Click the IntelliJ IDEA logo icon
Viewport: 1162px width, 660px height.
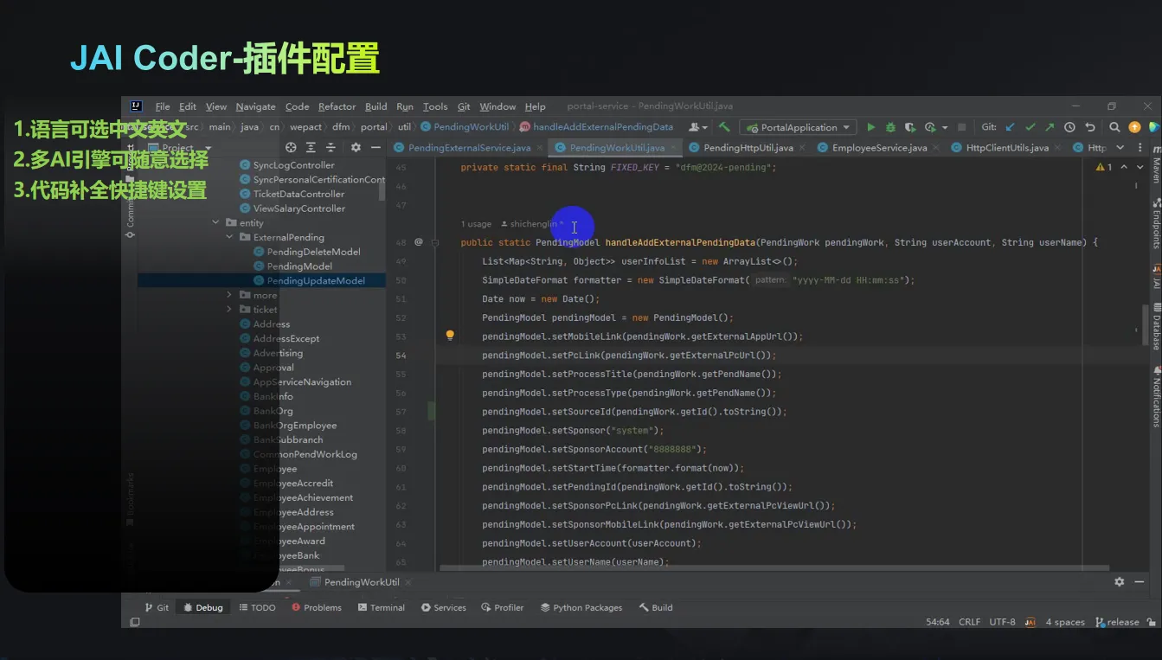pyautogui.click(x=136, y=106)
